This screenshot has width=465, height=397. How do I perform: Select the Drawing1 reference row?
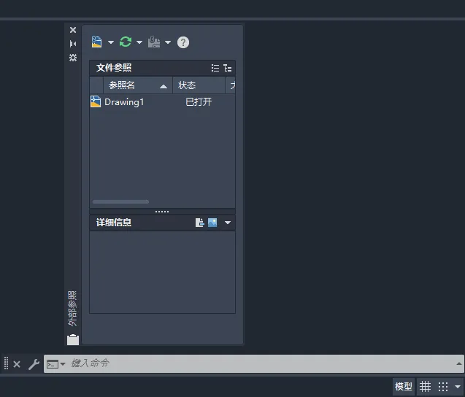162,102
